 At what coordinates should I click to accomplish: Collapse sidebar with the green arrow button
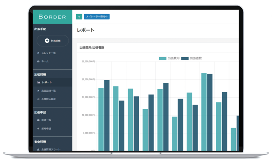point(79,17)
